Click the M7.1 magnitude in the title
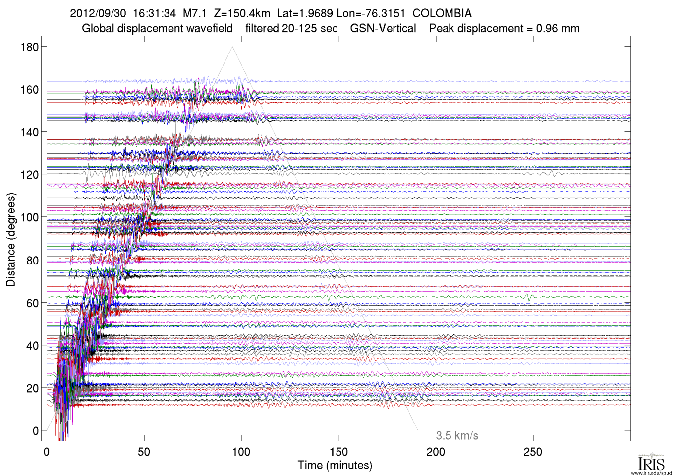Image resolution: width=675 pixels, height=476 pixels. (194, 13)
